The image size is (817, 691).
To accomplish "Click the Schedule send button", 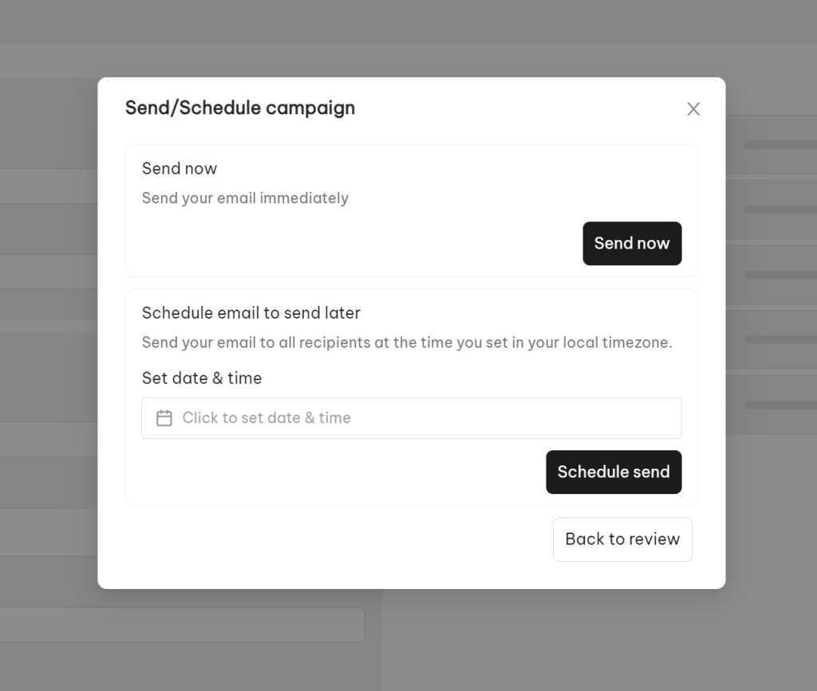I will coord(614,472).
